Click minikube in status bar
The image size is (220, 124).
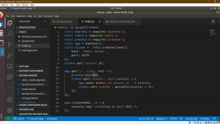coord(52,118)
